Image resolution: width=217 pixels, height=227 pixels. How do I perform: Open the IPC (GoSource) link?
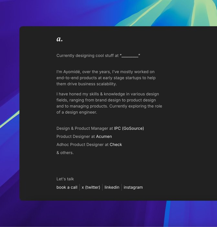129,128
